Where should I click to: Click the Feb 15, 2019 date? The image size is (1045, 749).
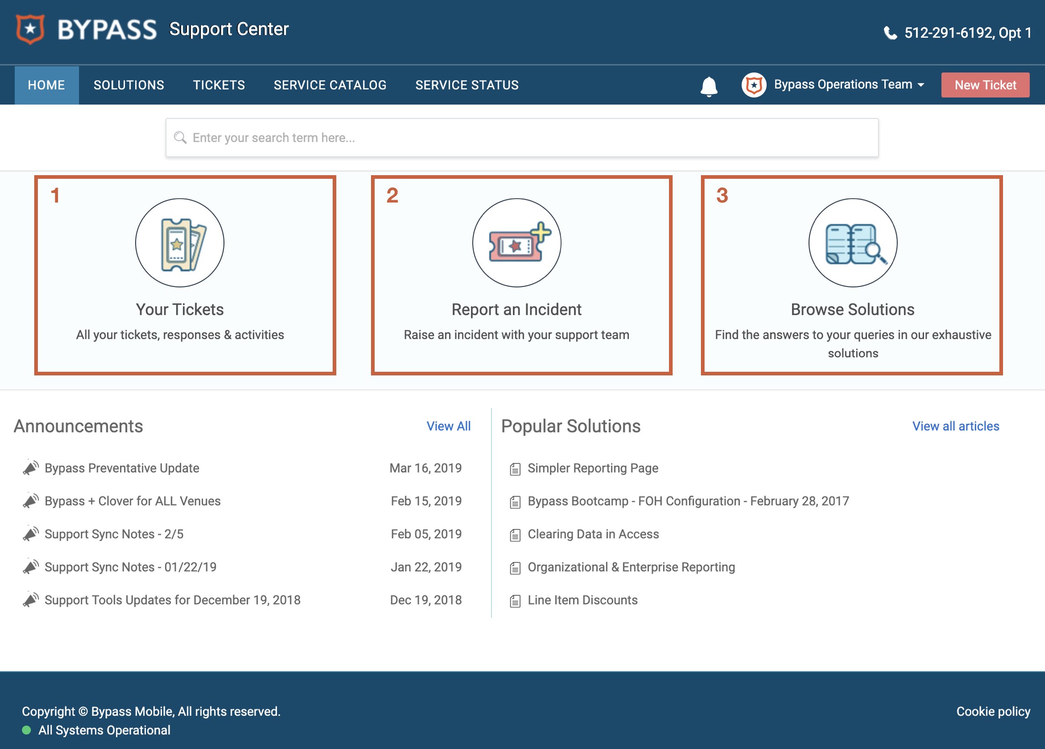pyautogui.click(x=426, y=501)
